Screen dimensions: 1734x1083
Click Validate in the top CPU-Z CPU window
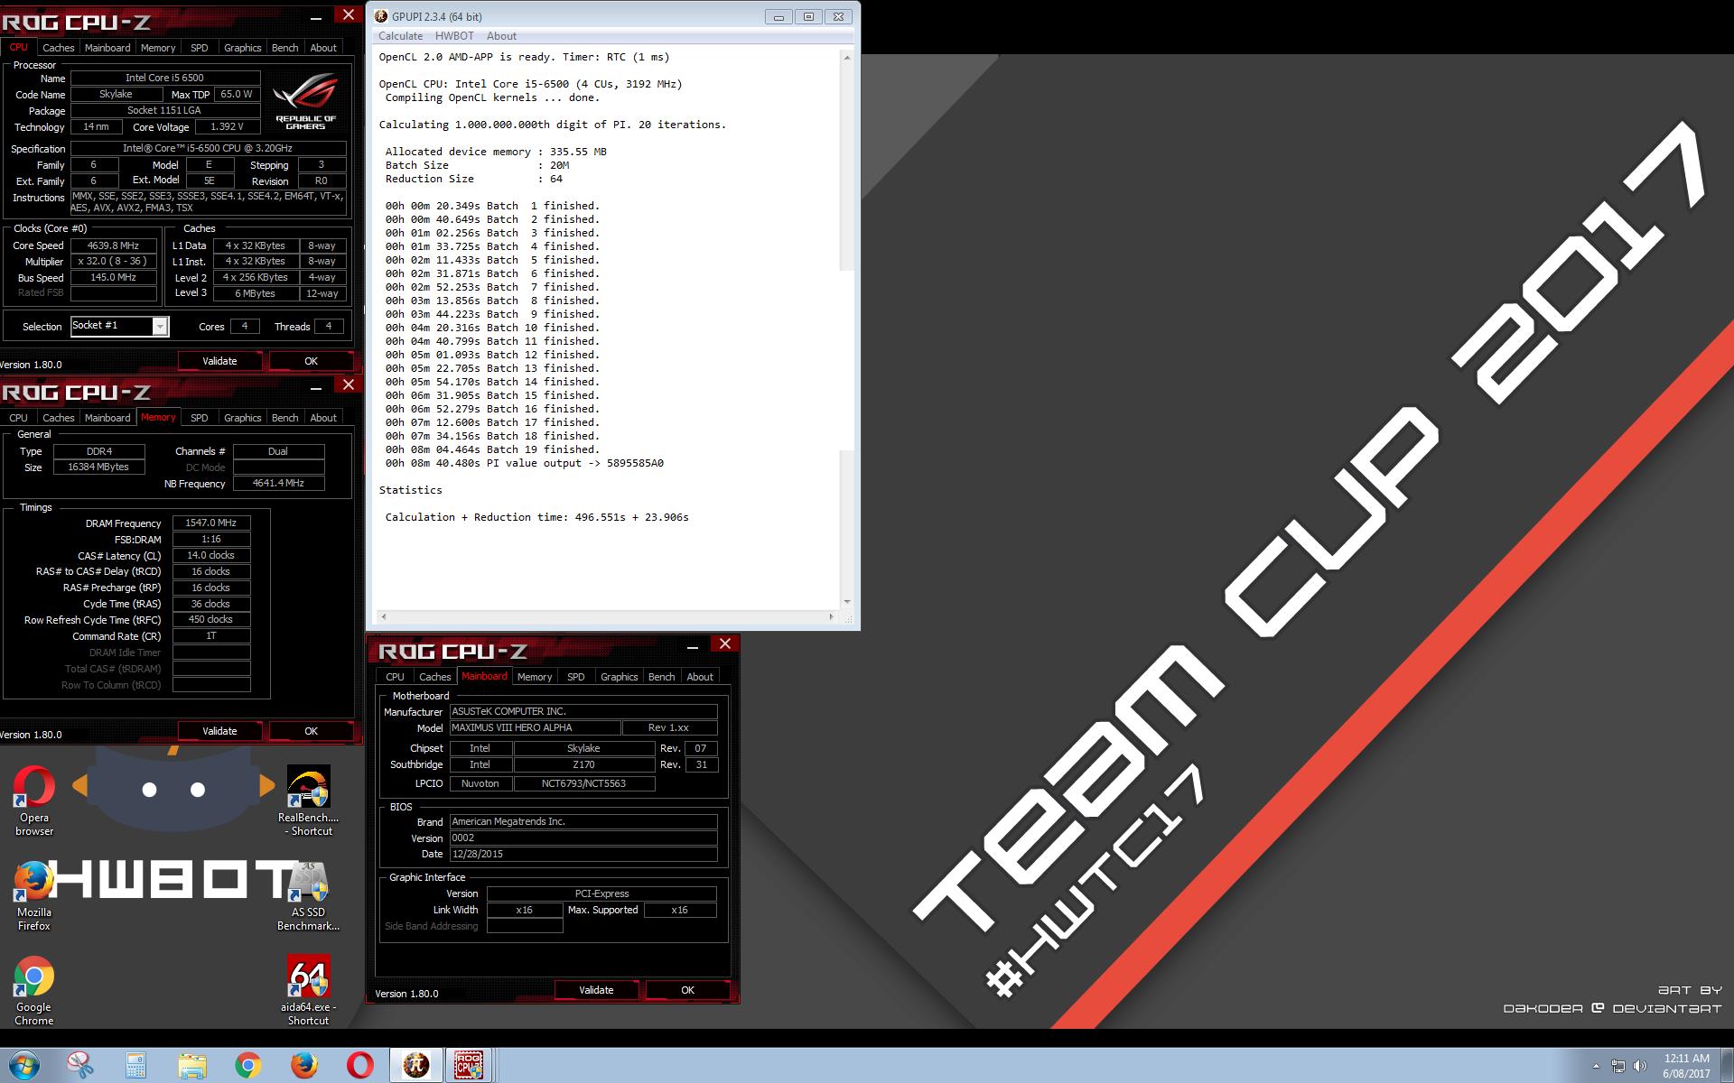click(x=219, y=361)
